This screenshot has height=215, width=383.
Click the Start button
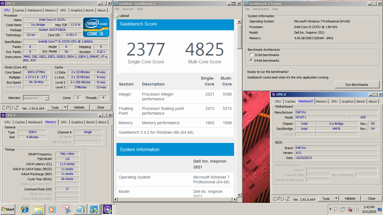point(8,209)
